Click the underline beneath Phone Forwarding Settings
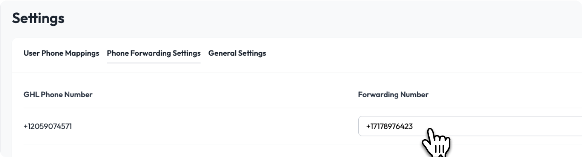The image size is (582, 157). pos(154,63)
